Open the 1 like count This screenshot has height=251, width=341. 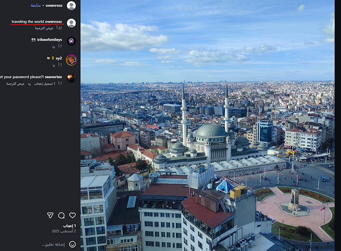click(69, 226)
